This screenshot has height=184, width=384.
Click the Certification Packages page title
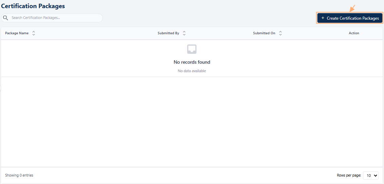click(33, 6)
